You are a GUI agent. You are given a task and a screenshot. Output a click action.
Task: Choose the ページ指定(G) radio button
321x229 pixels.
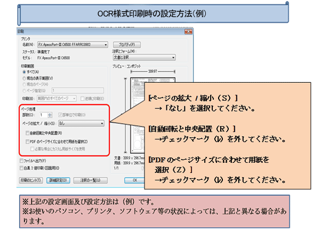tap(24, 91)
